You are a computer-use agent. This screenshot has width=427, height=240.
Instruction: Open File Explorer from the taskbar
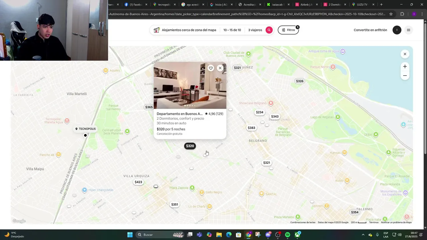pos(219,235)
